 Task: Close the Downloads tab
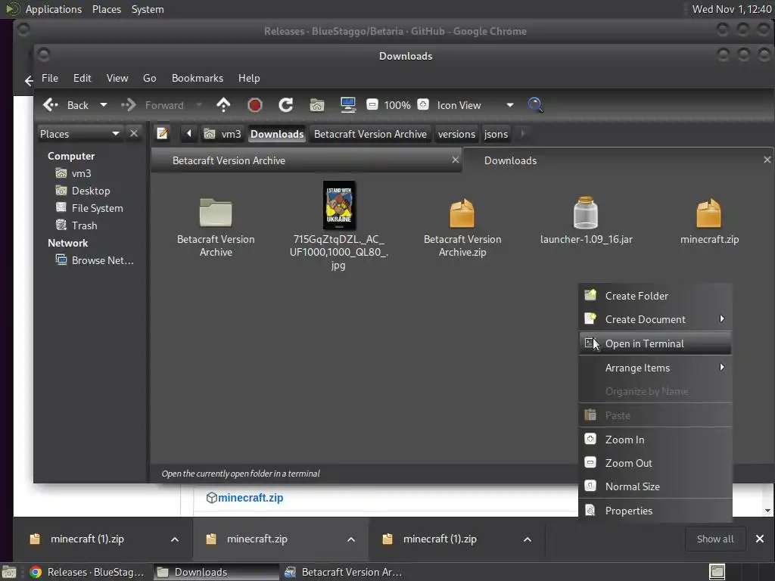tap(767, 160)
